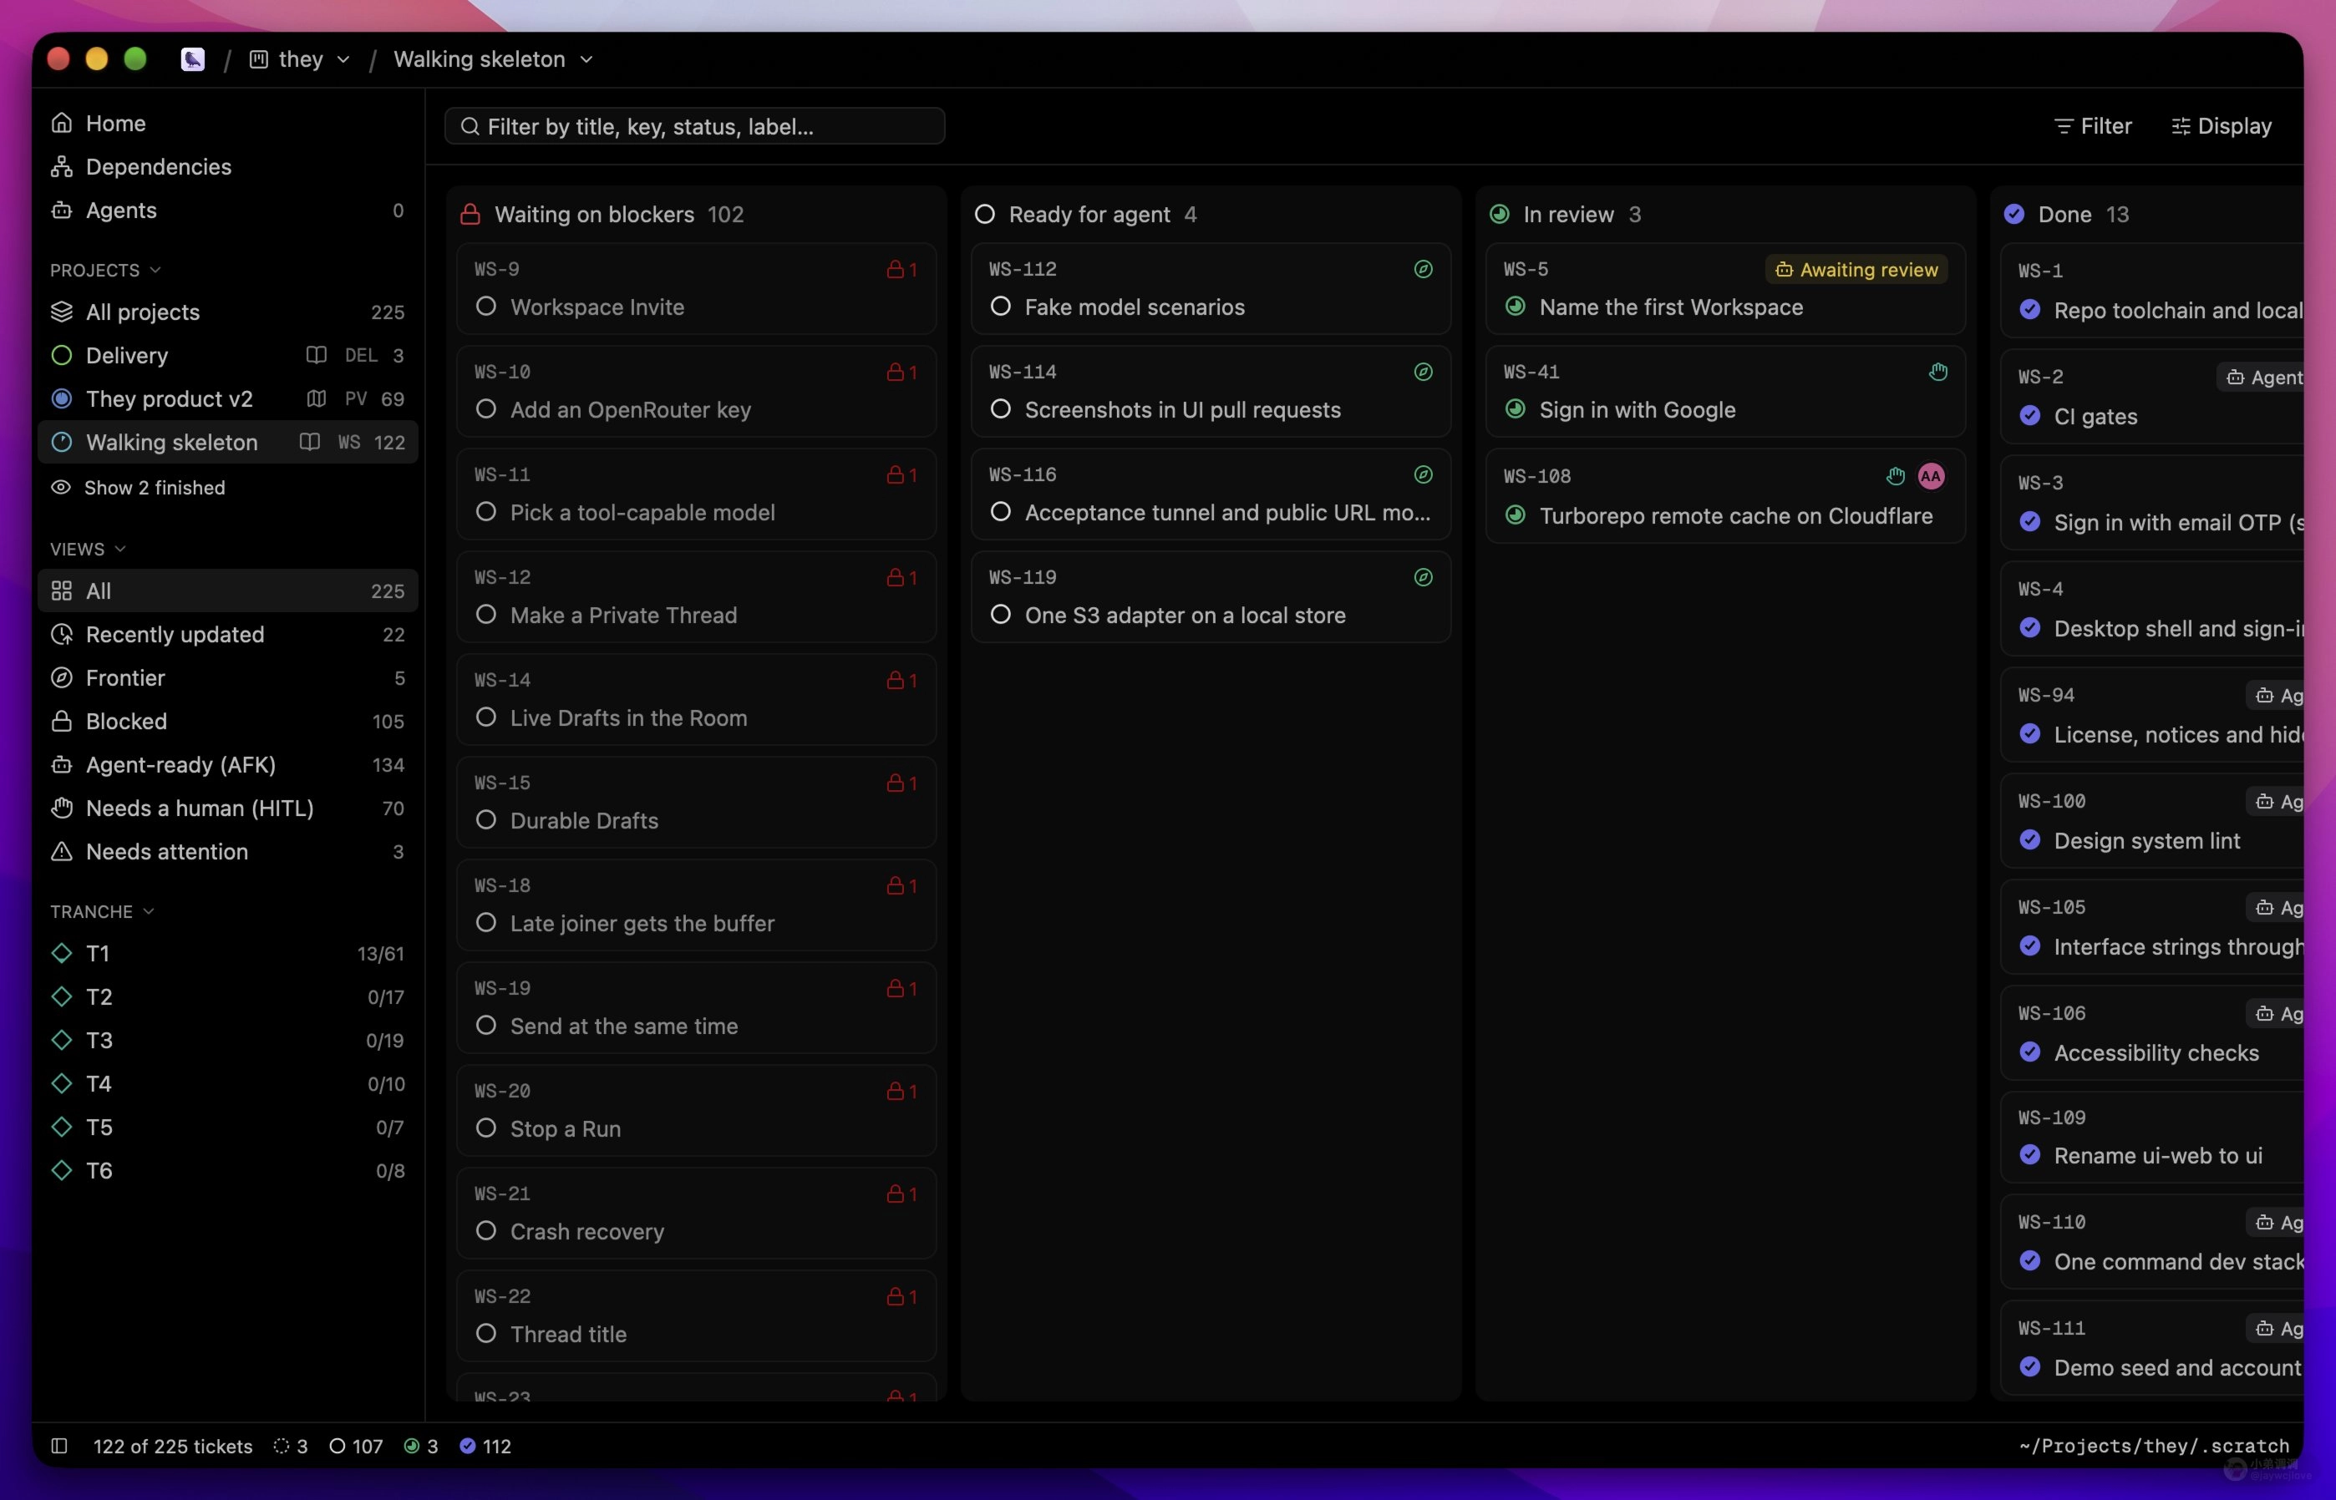Collapse the VIEWS section

click(88, 550)
